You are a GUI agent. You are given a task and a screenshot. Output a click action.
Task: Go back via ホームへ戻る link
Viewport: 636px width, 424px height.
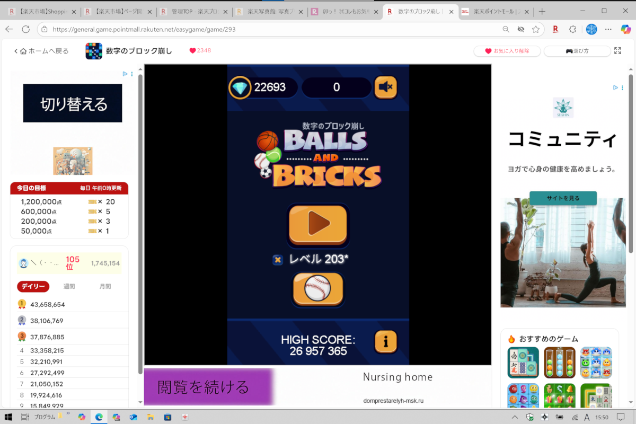point(42,51)
